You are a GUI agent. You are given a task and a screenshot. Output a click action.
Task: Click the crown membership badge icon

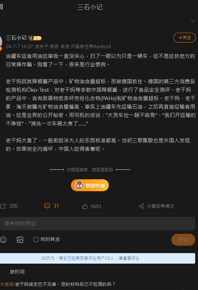[35, 38]
